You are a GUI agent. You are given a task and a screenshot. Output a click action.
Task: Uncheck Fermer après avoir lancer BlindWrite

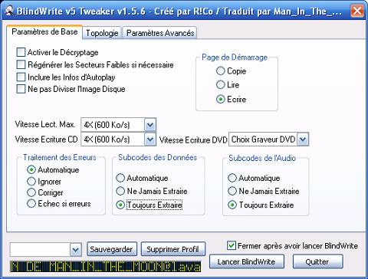(x=231, y=245)
